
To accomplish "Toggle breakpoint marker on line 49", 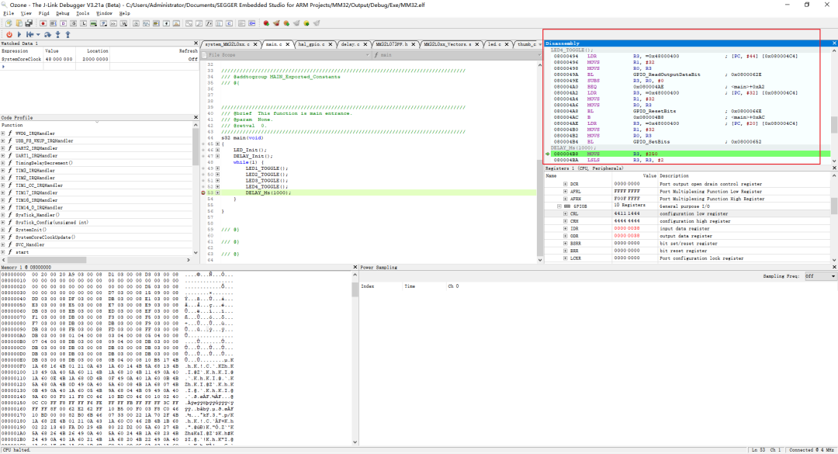I will tap(203, 168).
